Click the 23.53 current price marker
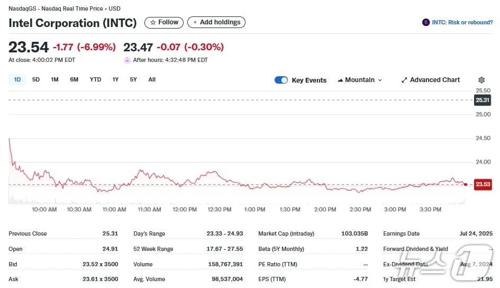The image size is (500, 288). (x=483, y=184)
